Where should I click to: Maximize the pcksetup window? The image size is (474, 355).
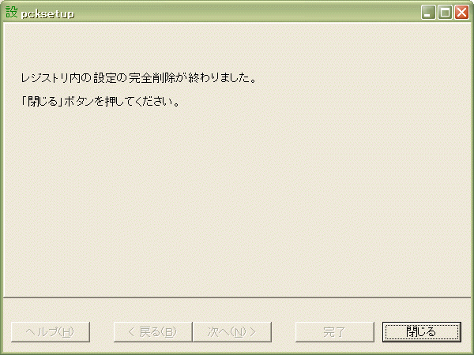(445, 13)
